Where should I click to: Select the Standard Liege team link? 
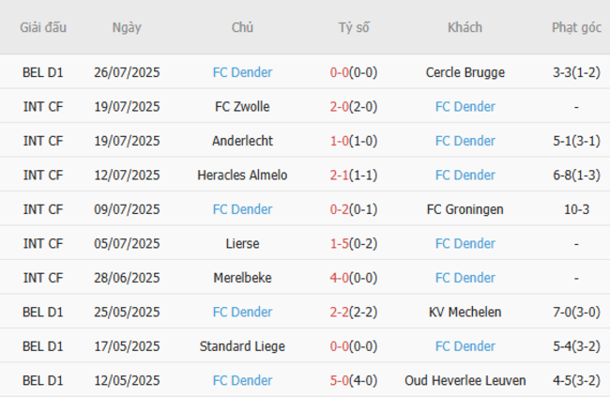pyautogui.click(x=242, y=346)
